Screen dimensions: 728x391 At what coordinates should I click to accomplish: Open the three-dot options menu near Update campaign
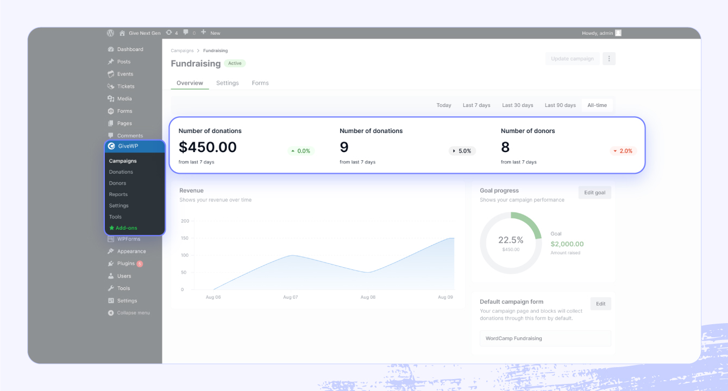point(608,58)
